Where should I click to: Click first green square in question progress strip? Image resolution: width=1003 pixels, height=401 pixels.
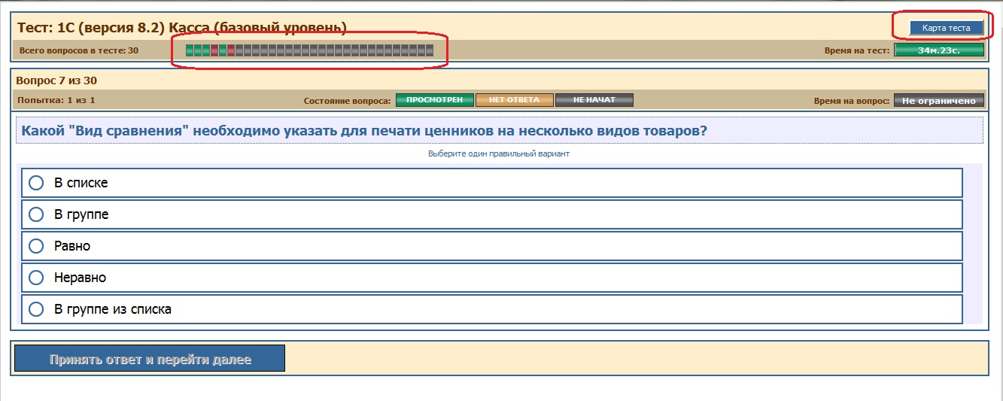[x=190, y=50]
